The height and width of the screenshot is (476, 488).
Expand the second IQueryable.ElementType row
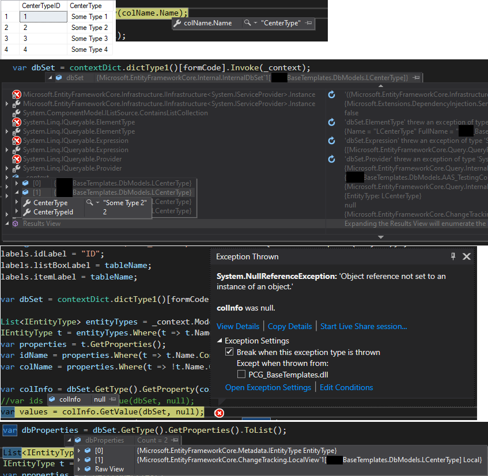click(x=7, y=131)
